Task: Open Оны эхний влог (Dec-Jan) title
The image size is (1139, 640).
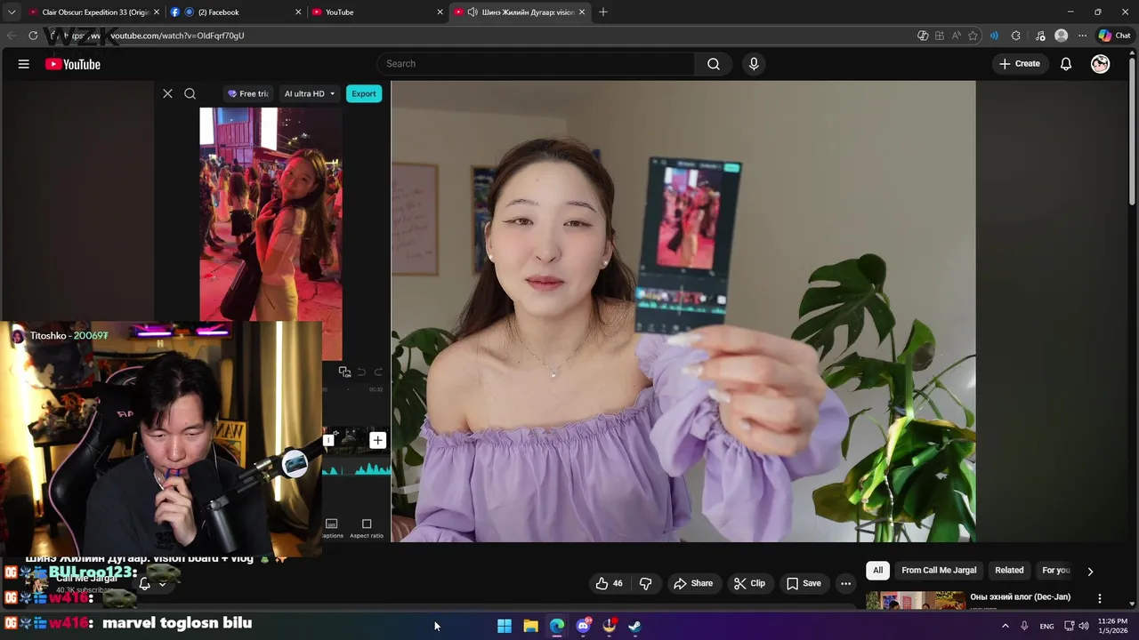Action: pos(1020,597)
